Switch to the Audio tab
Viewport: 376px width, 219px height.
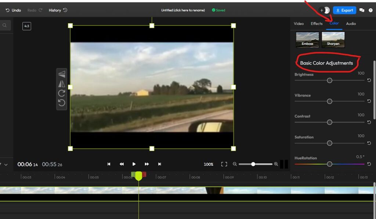(351, 23)
